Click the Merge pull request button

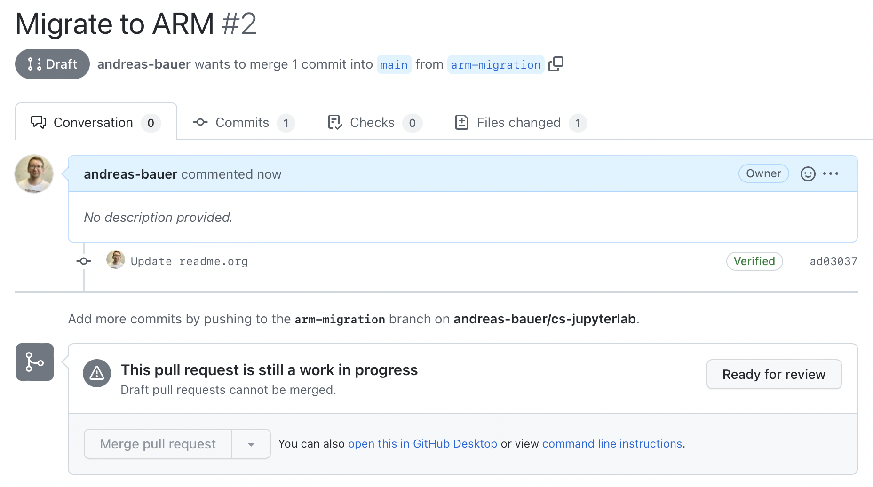[x=158, y=444]
